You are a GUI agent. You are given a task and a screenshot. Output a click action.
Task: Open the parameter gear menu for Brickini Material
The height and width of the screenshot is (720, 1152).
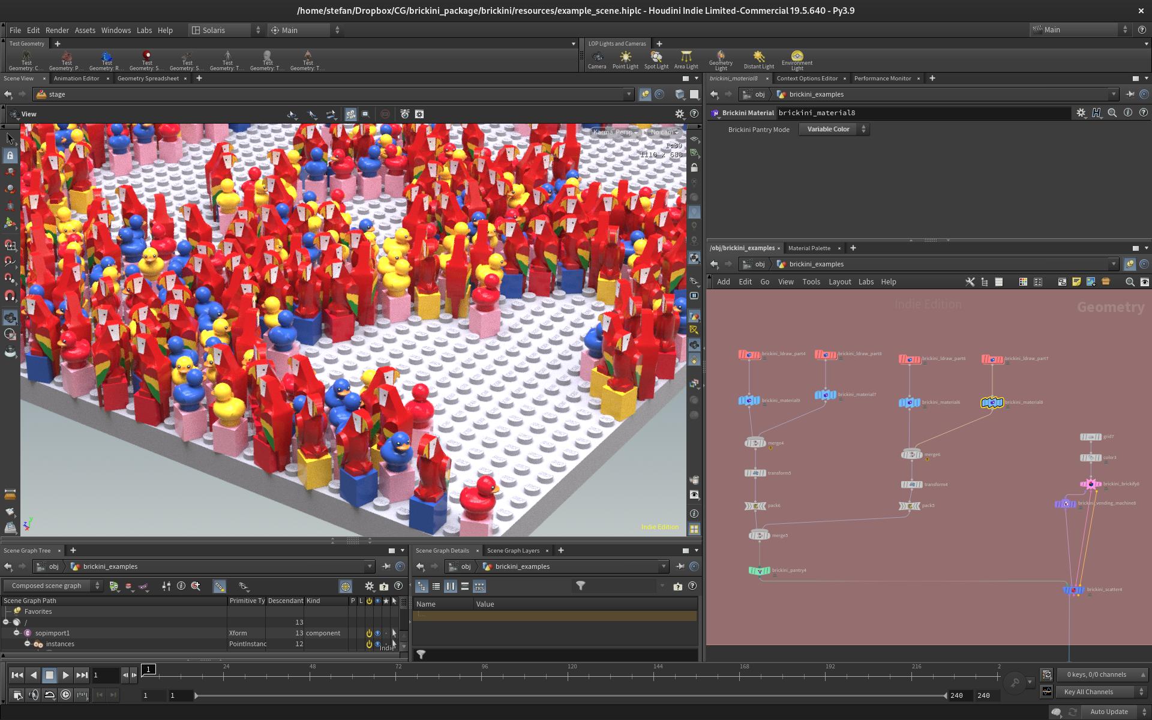[1081, 113]
